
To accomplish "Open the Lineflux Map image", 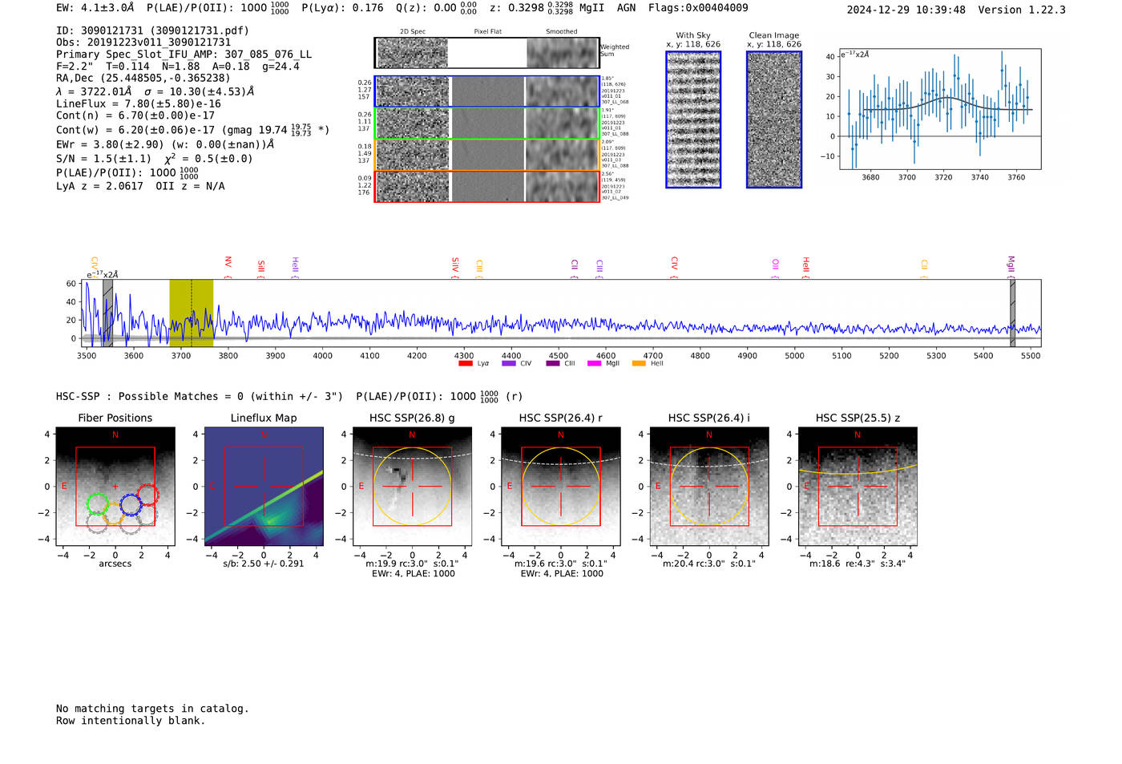I will click(264, 487).
